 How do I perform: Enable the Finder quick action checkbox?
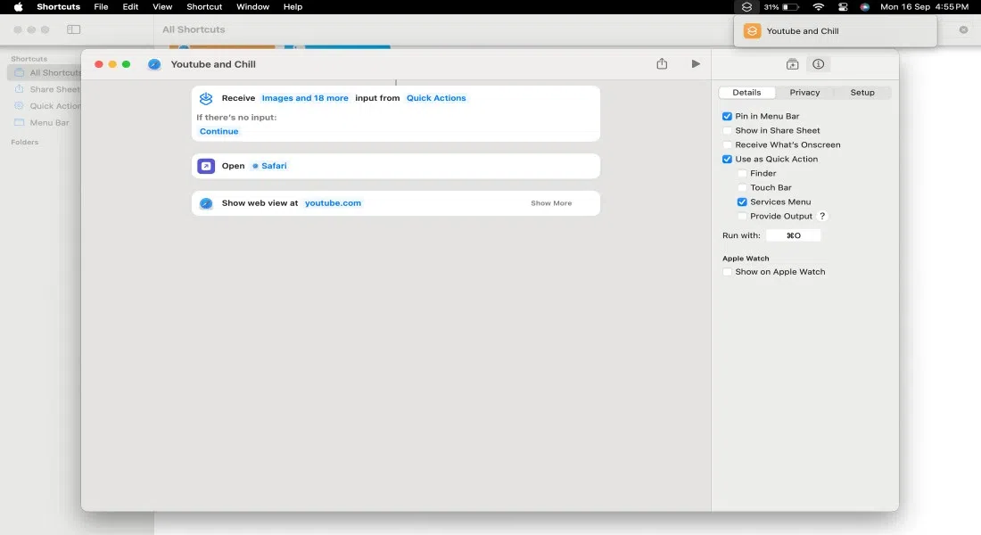(742, 173)
